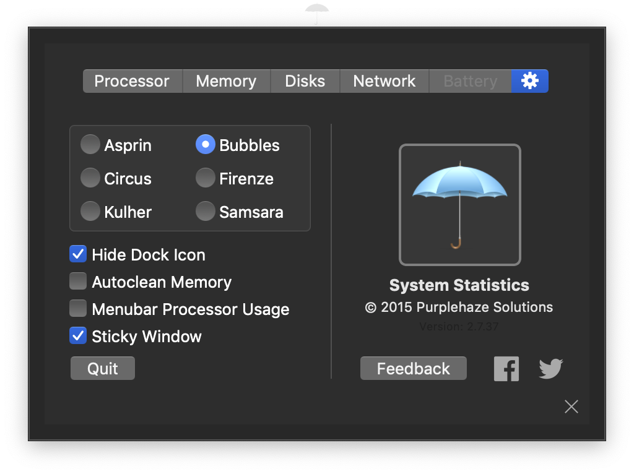Viewport: 634px width, 474px height.
Task: Choose the Circus theme option
Action: click(90, 178)
